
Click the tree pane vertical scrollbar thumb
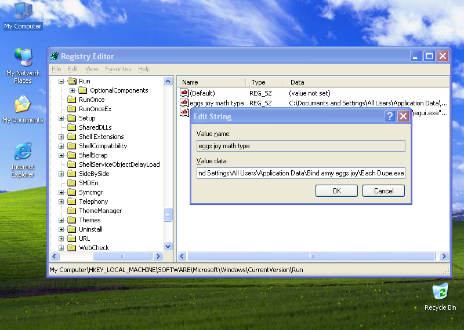[168, 214]
